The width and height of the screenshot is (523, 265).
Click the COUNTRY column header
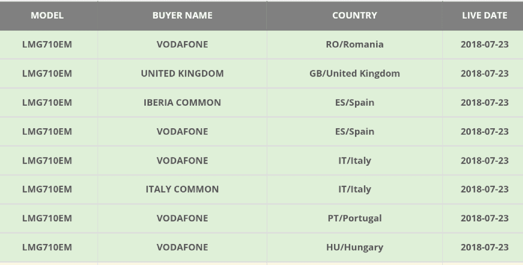click(355, 16)
